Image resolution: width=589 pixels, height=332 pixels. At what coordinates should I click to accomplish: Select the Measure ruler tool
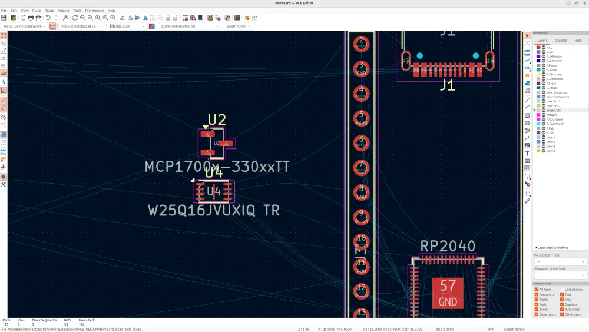click(527, 201)
